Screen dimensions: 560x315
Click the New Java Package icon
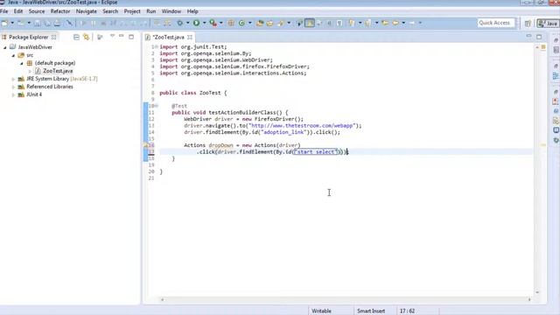(x=231, y=23)
